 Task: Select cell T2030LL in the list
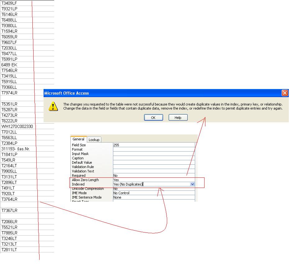(x=27, y=48)
